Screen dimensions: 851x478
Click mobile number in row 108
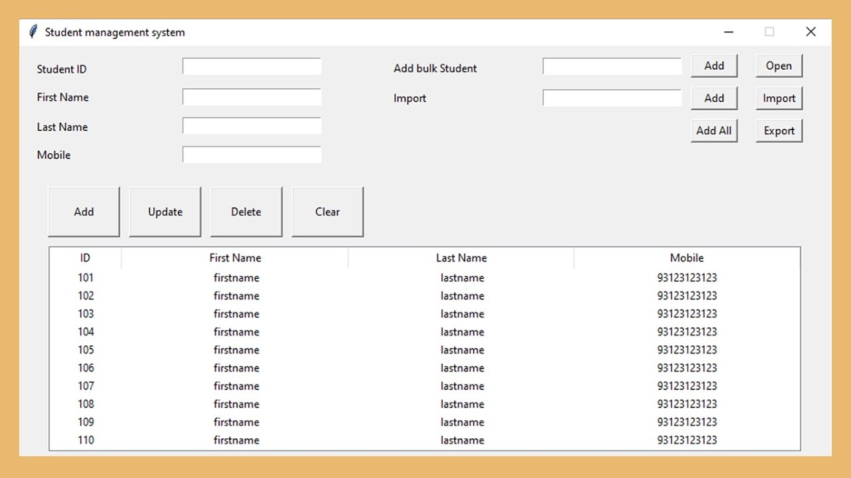point(687,404)
